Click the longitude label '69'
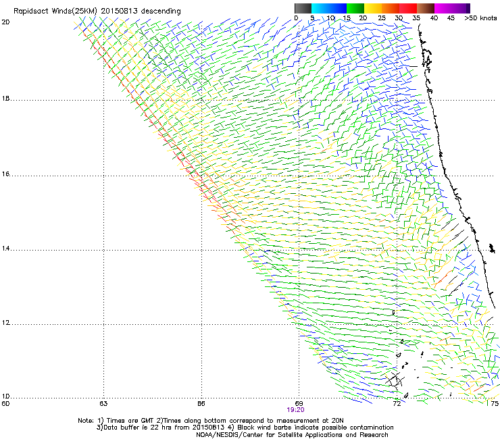This screenshot has width=500, height=439. click(x=299, y=404)
